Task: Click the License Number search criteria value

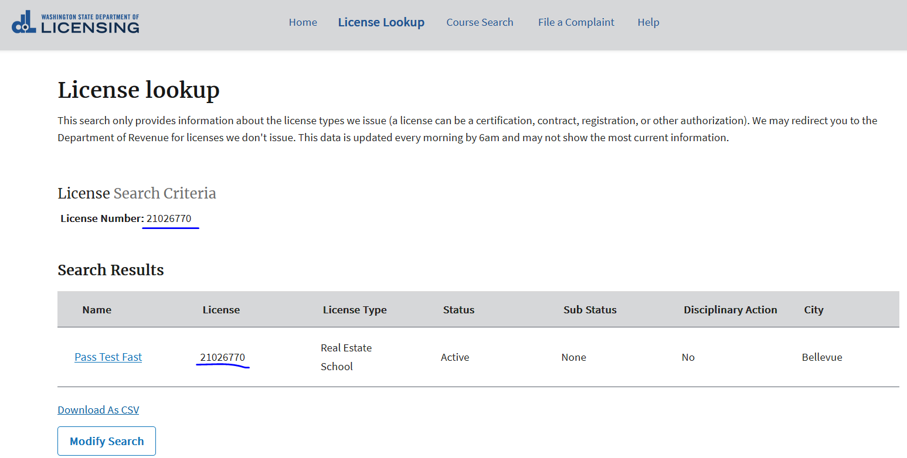Action: click(x=169, y=218)
